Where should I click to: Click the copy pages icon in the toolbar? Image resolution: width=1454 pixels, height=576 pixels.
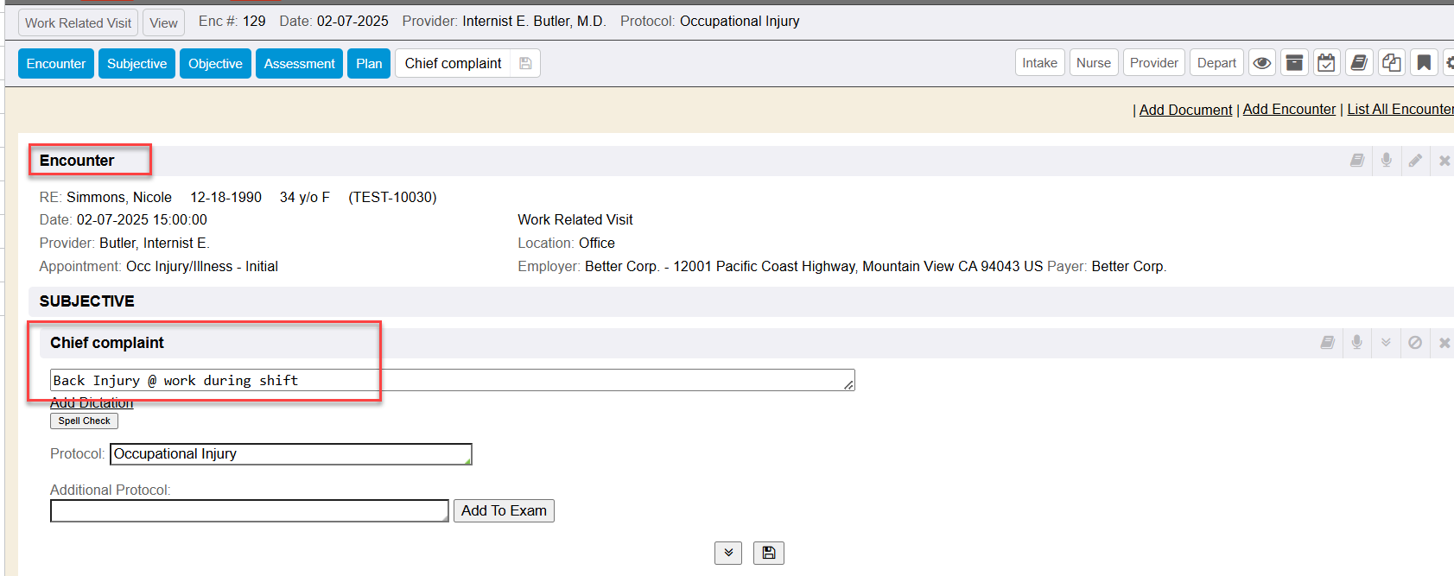[x=1391, y=63]
